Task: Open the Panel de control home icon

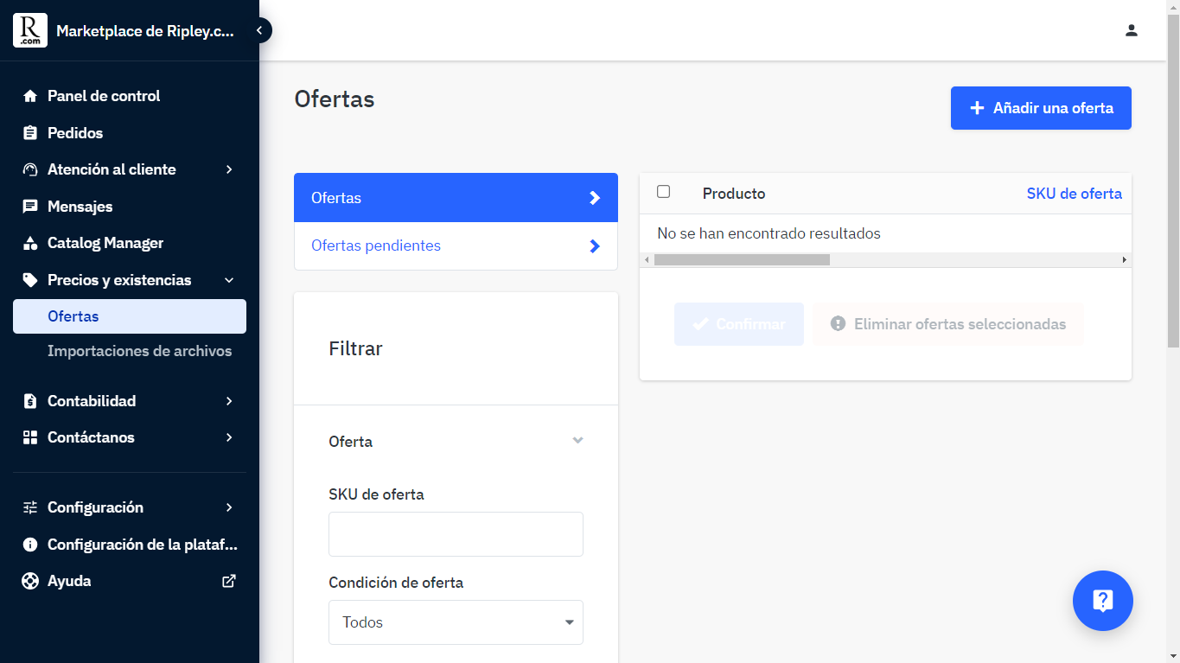Action: pyautogui.click(x=29, y=95)
